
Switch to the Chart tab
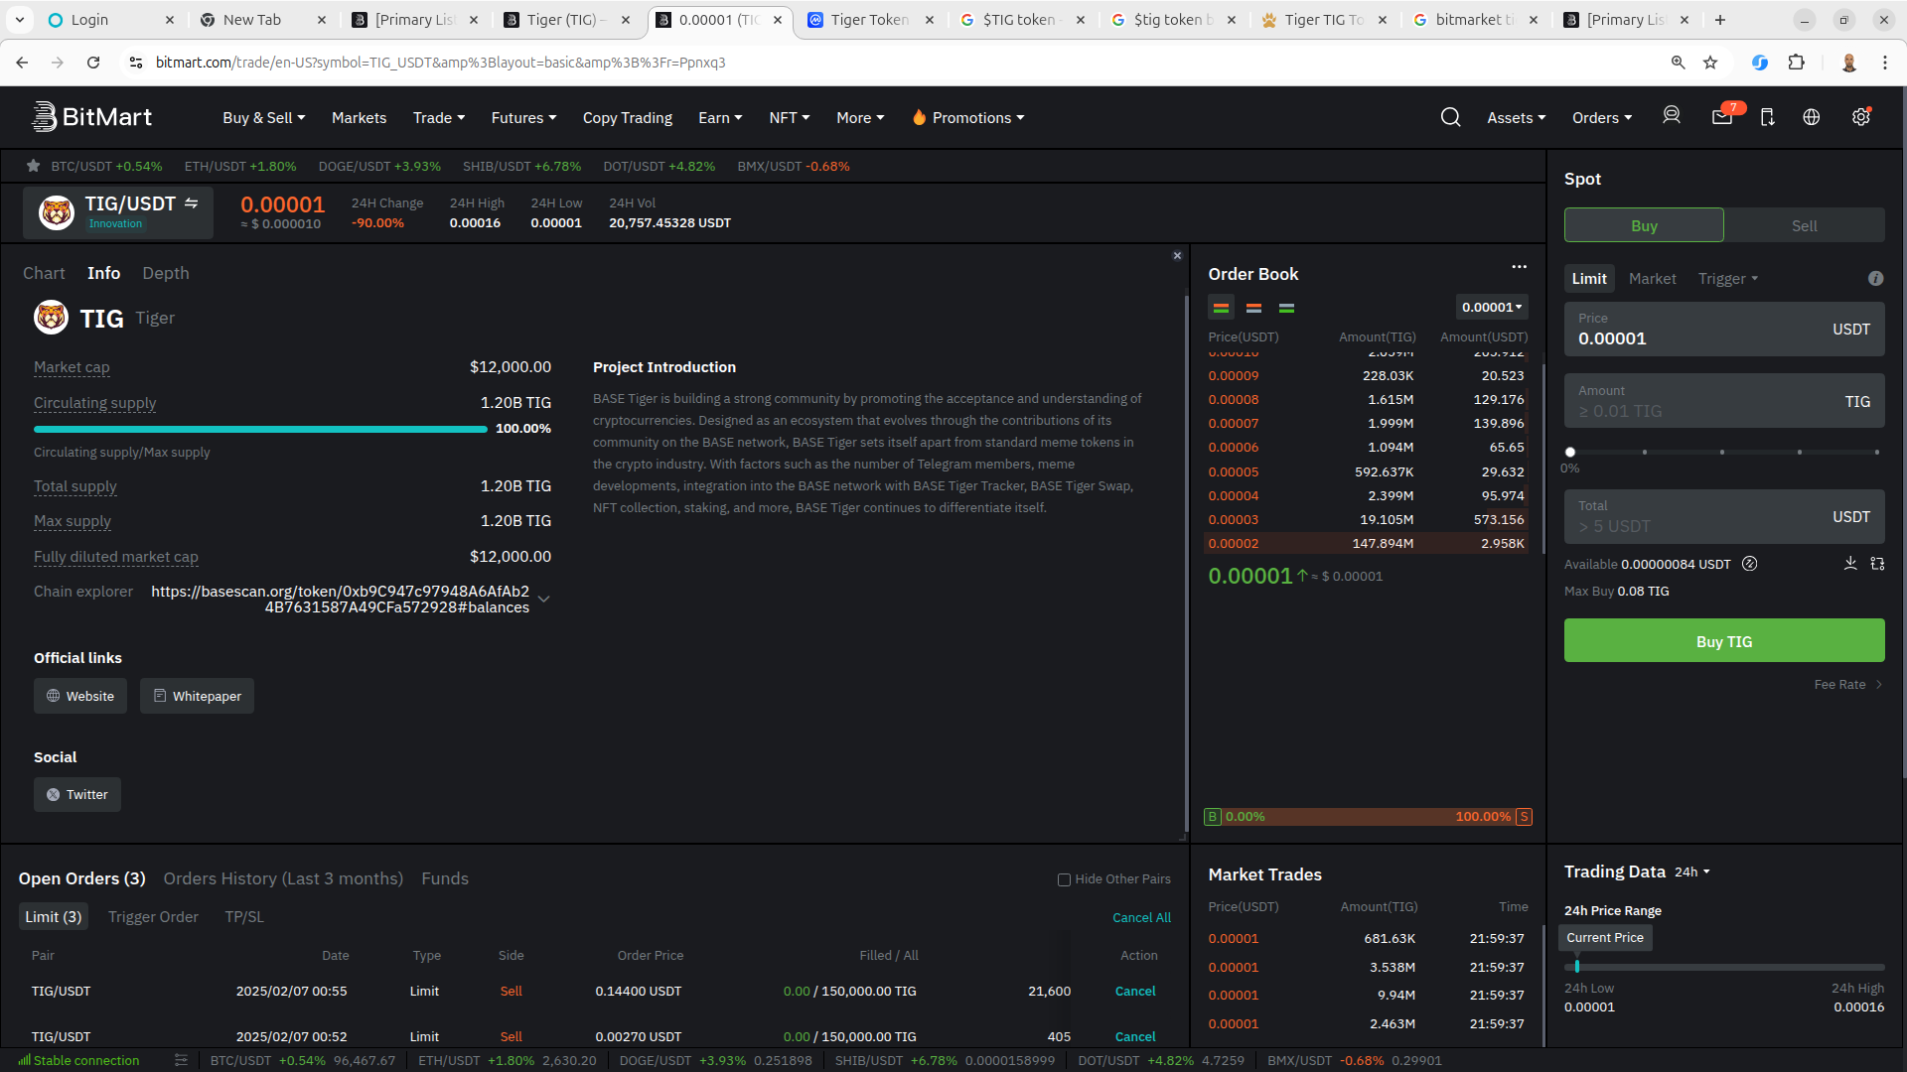(x=44, y=273)
